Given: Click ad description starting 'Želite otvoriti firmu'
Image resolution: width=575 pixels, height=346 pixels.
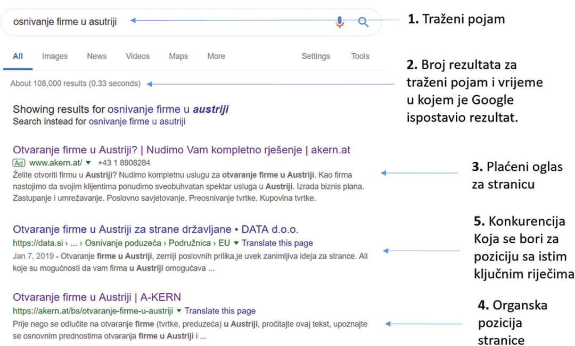Looking at the screenshot, I should (188, 186).
